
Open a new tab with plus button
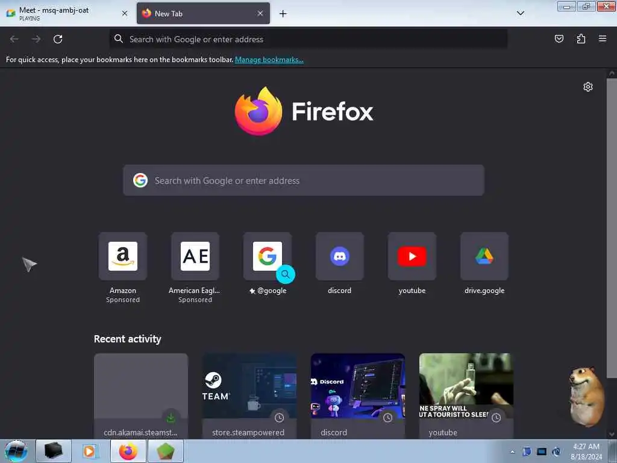click(x=283, y=14)
